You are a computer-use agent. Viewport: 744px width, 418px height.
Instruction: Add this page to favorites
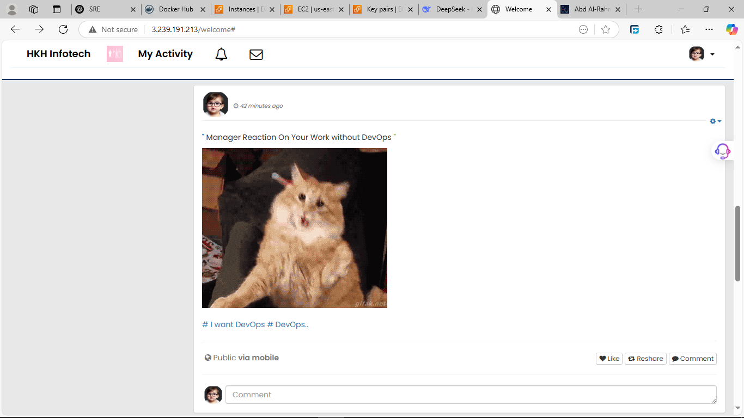(606, 29)
